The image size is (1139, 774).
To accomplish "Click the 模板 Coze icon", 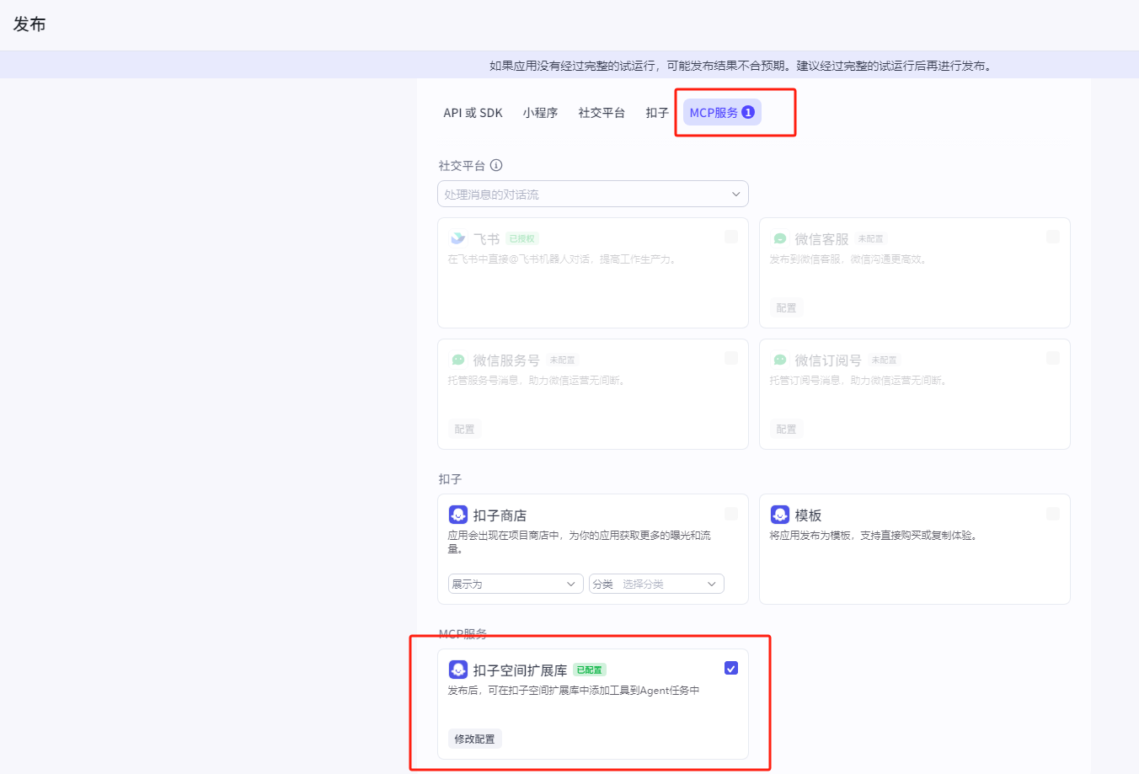I will pyautogui.click(x=780, y=515).
